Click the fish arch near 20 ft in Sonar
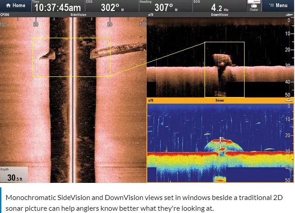 [207, 134]
